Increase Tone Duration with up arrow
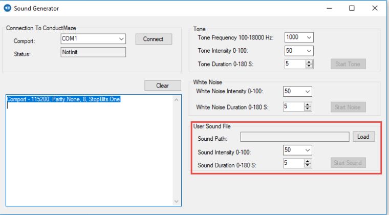Image resolution: width=389 pixels, height=215 pixels. (309, 62)
